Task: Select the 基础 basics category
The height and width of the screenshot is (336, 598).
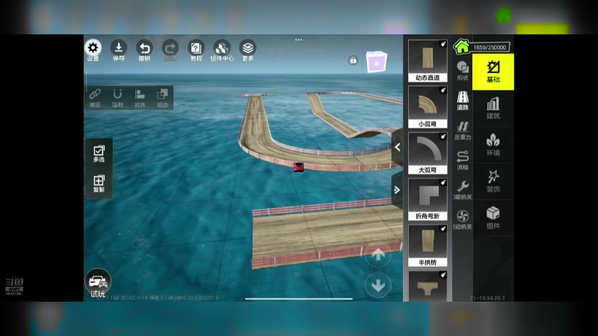Action: pyautogui.click(x=493, y=72)
